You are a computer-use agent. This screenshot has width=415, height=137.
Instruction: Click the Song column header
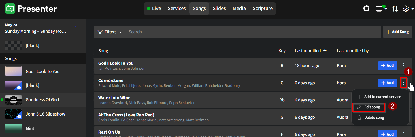coord(103,51)
